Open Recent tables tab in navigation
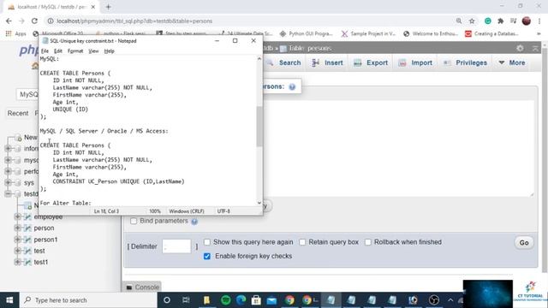 (18, 113)
